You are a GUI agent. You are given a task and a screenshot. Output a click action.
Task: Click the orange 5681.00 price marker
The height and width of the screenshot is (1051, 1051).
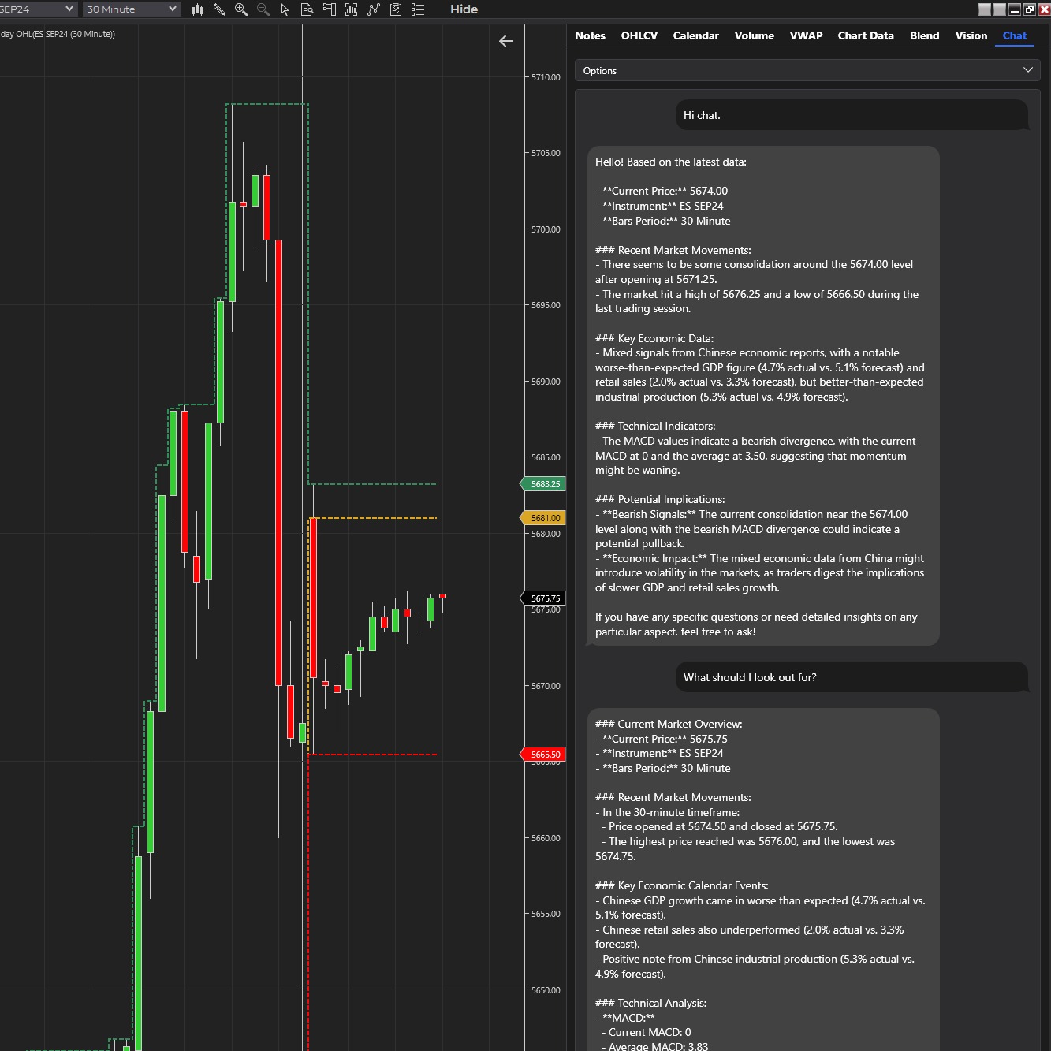point(543,518)
